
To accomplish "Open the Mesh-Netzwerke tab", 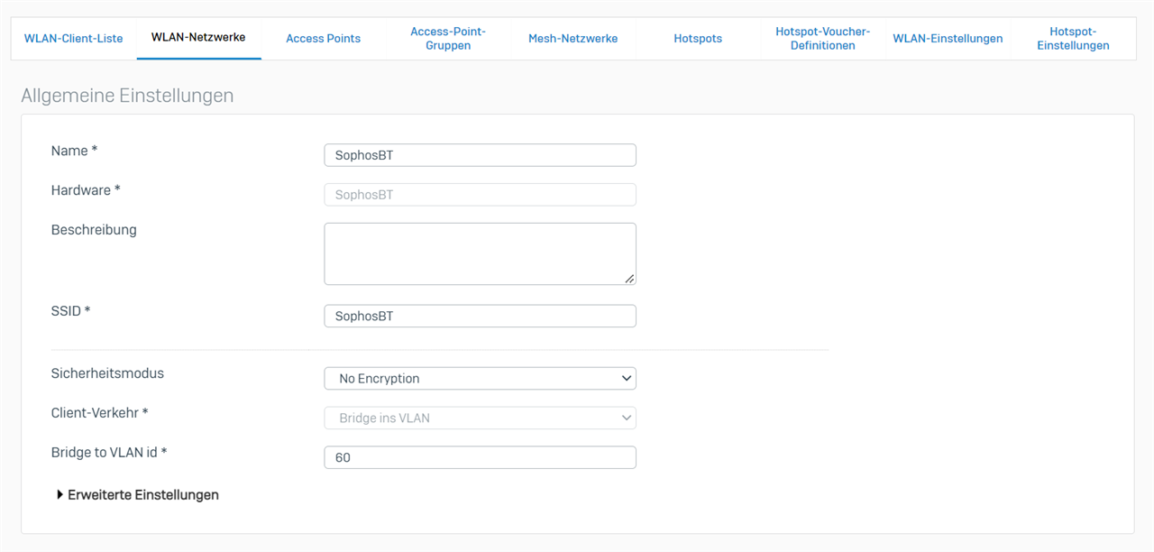I will [x=572, y=39].
